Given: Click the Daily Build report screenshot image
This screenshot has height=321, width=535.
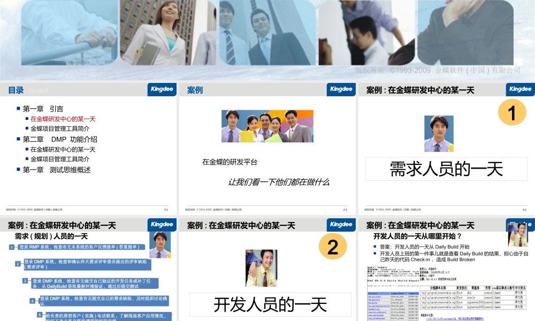Looking at the screenshot, I should click(x=393, y=293).
